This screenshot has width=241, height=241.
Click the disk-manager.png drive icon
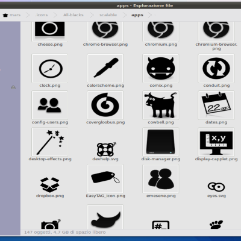161,142
